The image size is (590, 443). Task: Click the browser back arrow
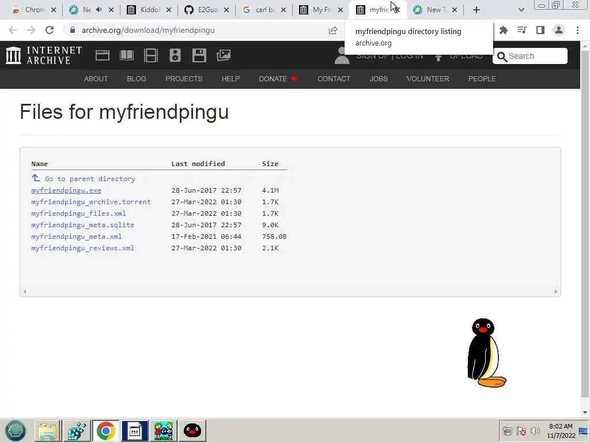(x=13, y=30)
